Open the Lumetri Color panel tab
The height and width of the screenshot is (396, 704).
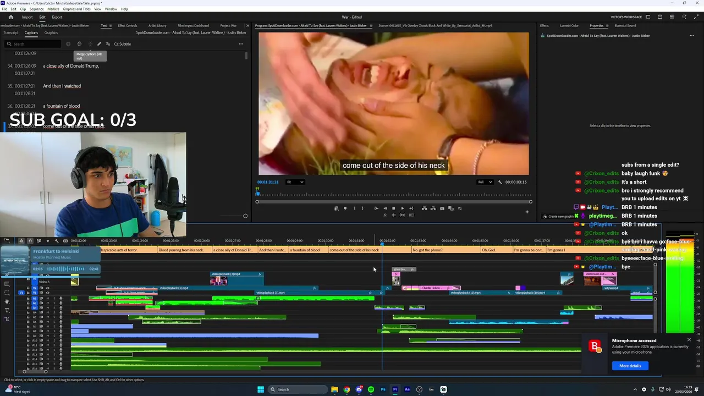tap(569, 25)
